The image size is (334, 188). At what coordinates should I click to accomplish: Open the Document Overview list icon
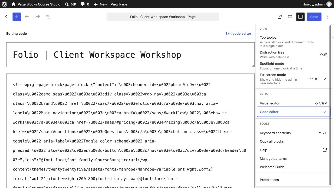click(48, 17)
